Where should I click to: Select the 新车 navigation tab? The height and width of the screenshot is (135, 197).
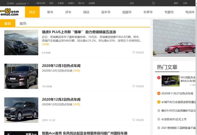click(50, 12)
